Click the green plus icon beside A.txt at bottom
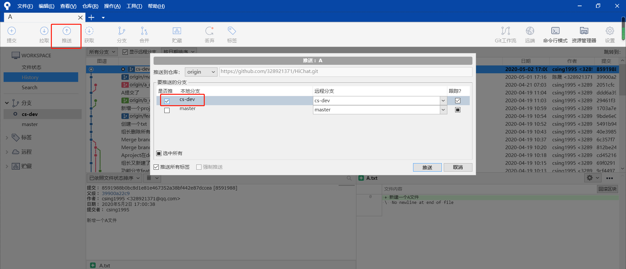The width and height of the screenshot is (626, 269). pos(93,265)
